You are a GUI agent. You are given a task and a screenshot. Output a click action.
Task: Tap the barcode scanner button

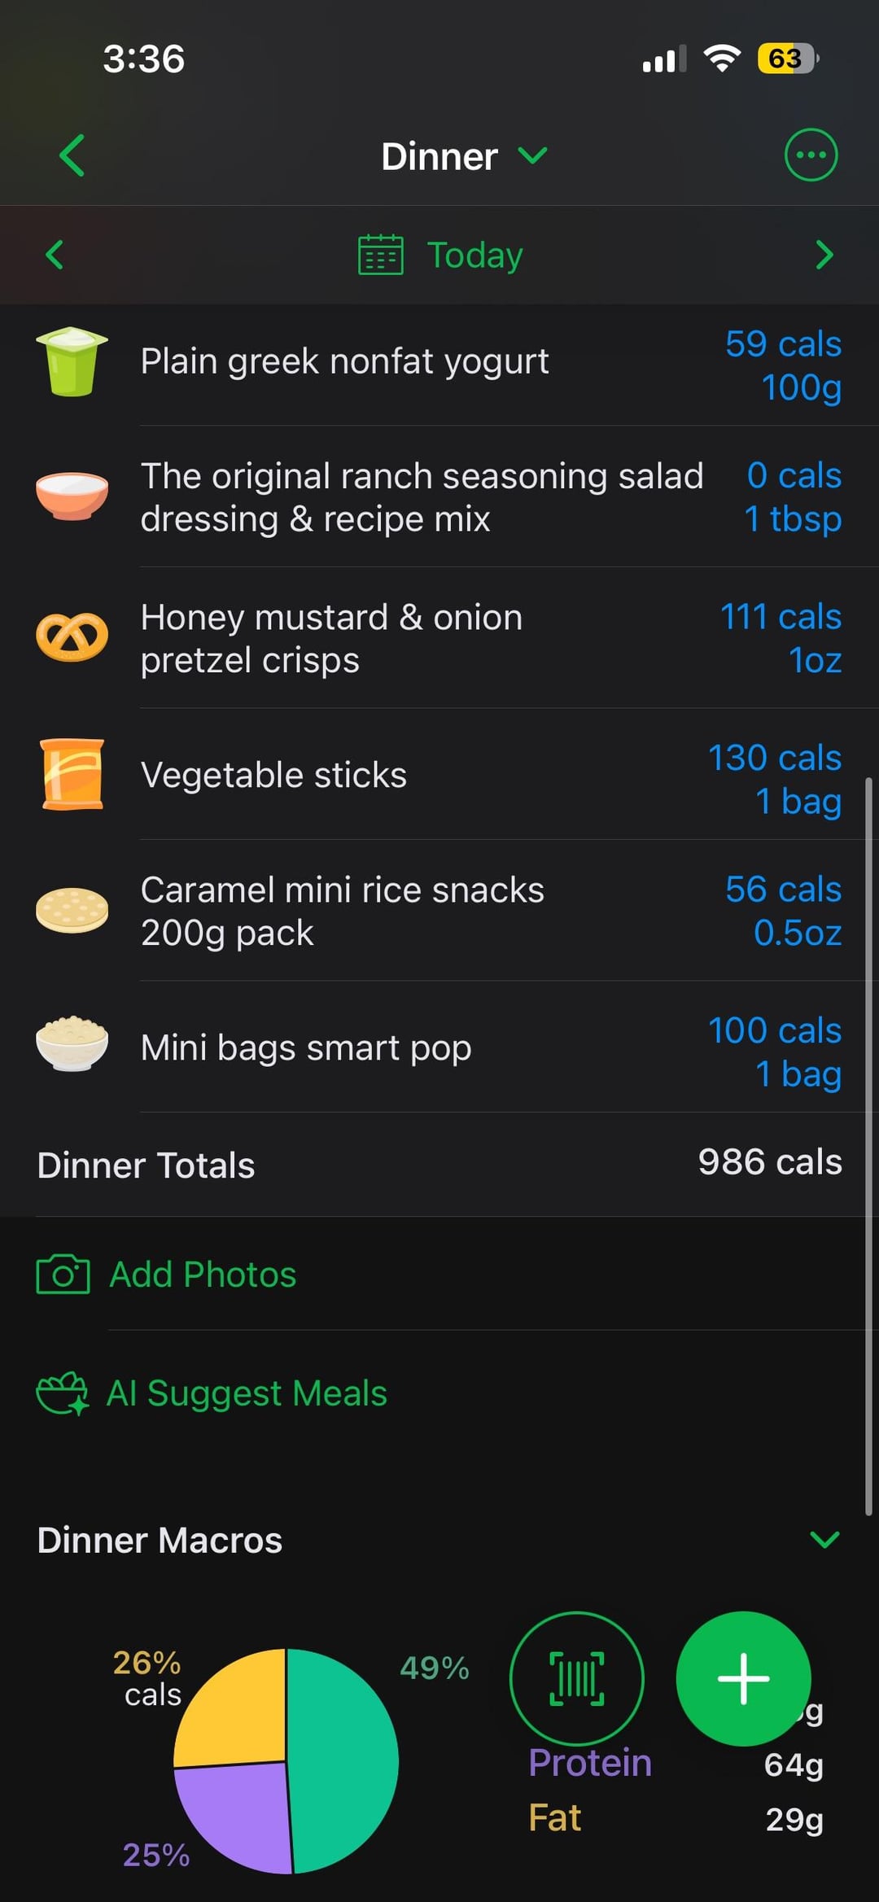pos(576,1678)
